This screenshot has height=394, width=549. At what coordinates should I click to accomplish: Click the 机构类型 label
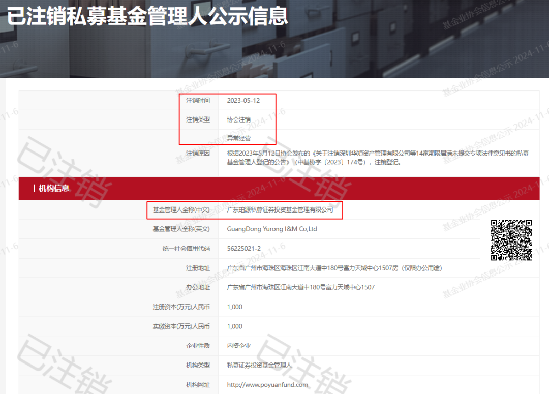(x=198, y=366)
